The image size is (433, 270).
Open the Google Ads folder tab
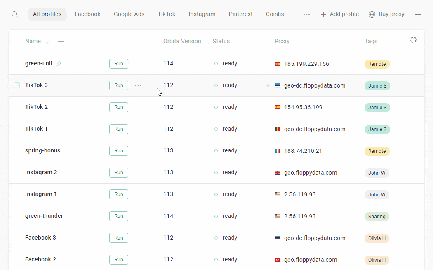tap(129, 14)
